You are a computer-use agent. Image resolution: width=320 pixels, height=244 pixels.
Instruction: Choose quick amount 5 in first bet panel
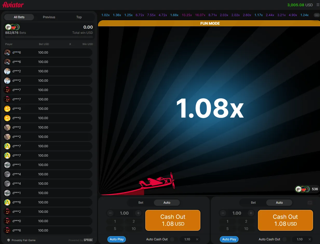point(115,229)
